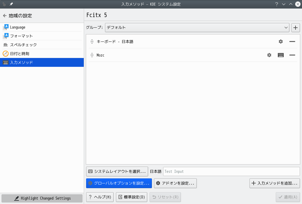
Task: Open the 日付と時刻 settings page
Action: (42, 54)
